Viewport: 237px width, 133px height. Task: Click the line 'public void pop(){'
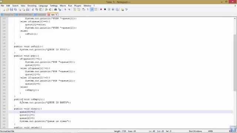click(26, 56)
